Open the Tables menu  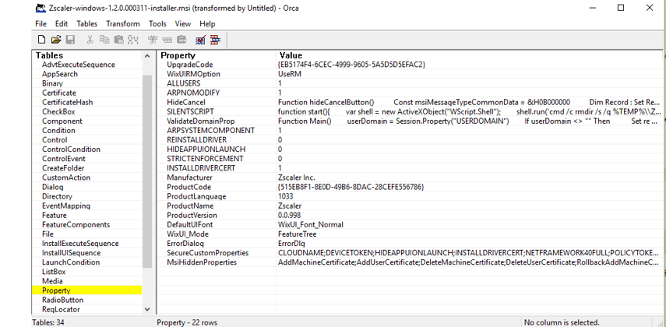coord(87,24)
